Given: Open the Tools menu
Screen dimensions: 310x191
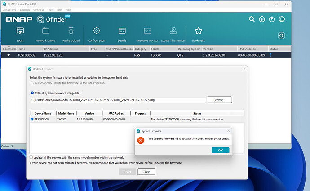Looking at the screenshot, I should [x=50, y=9].
